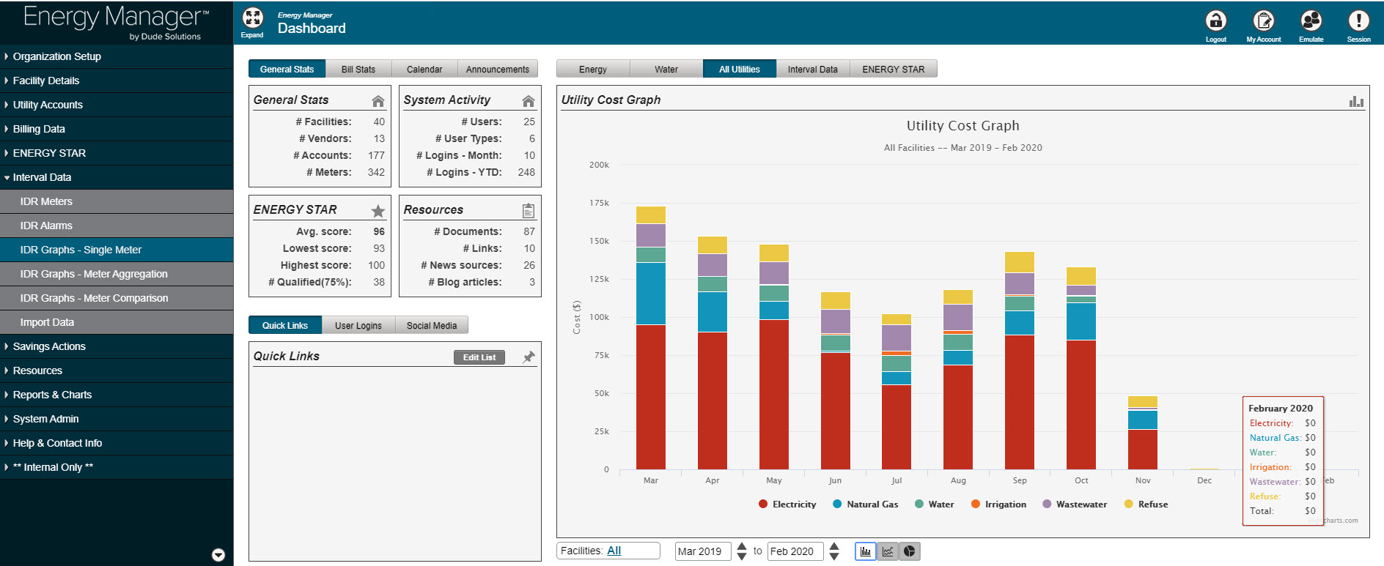Switch to Water graph tab
Image resolution: width=1384 pixels, height=566 pixels.
pyautogui.click(x=666, y=69)
